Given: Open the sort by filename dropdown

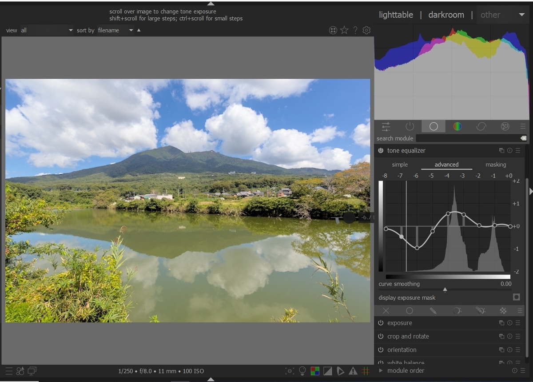Looking at the screenshot, I should [115, 30].
